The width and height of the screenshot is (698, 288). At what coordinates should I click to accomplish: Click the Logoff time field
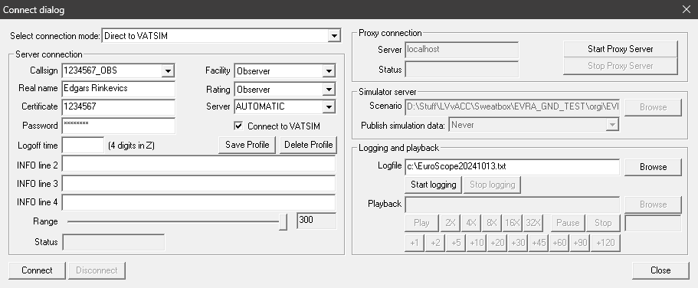(83, 145)
